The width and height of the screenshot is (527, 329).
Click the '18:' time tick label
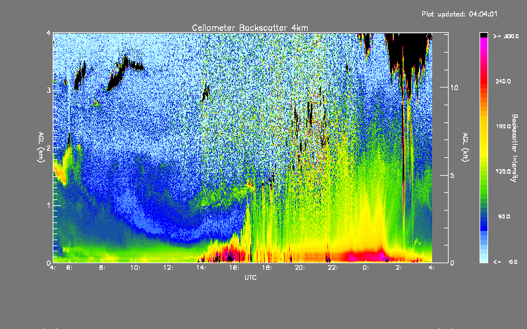(x=267, y=268)
